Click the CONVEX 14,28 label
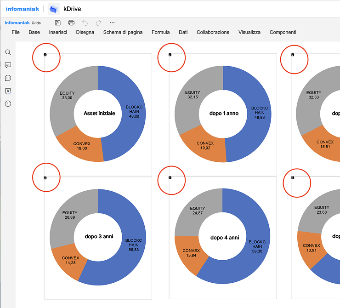The height and width of the screenshot is (308, 340). (70, 260)
